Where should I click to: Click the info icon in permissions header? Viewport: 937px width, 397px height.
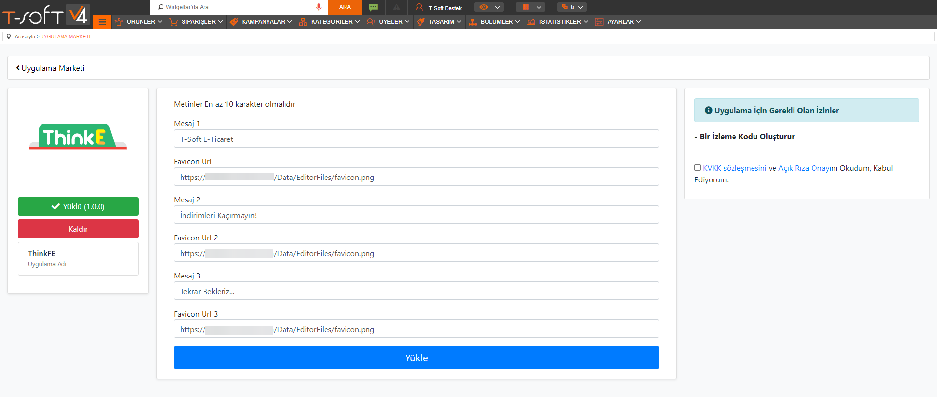click(708, 110)
